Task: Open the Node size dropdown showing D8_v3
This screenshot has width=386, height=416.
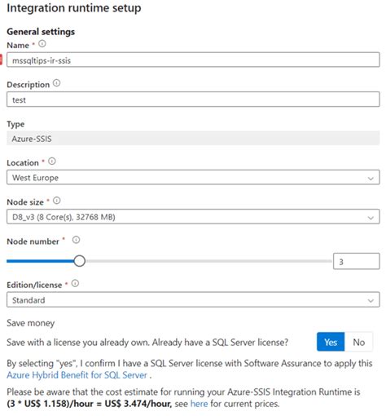Action: [x=193, y=217]
